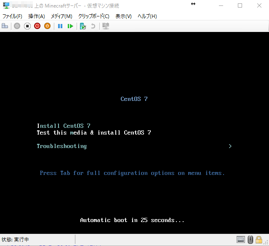
Task: Click the lock status bar icon
Action: pos(259,240)
